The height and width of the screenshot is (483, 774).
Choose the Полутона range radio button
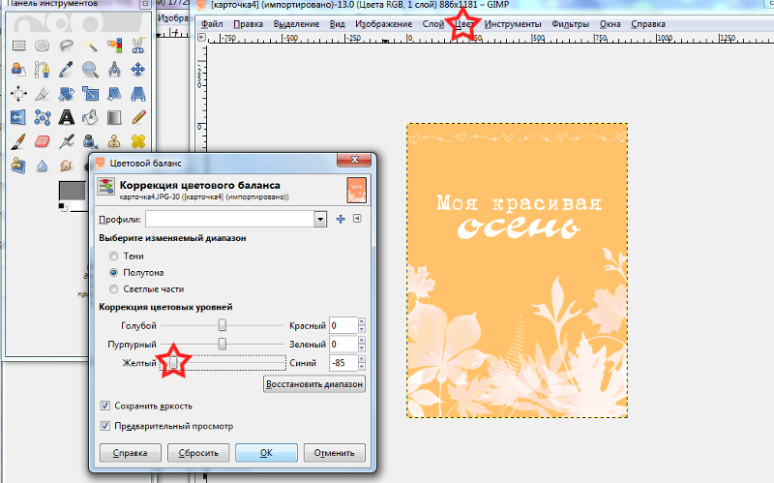(x=113, y=273)
